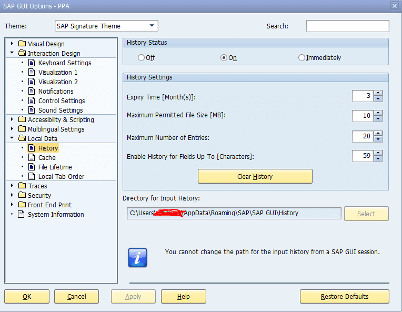Click the Local Data open folder icon

click(22, 138)
